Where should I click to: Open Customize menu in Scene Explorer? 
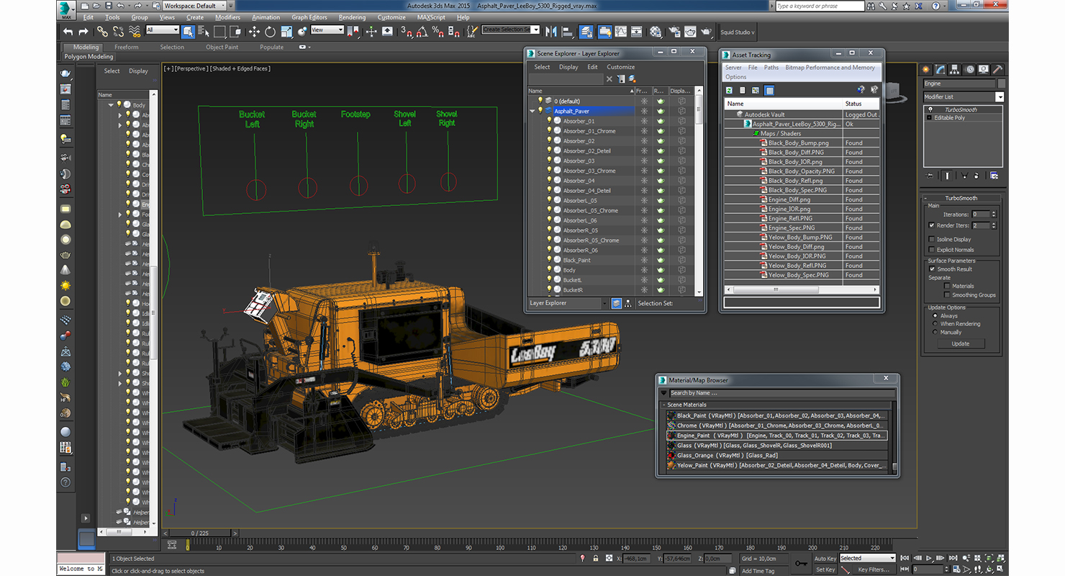620,67
